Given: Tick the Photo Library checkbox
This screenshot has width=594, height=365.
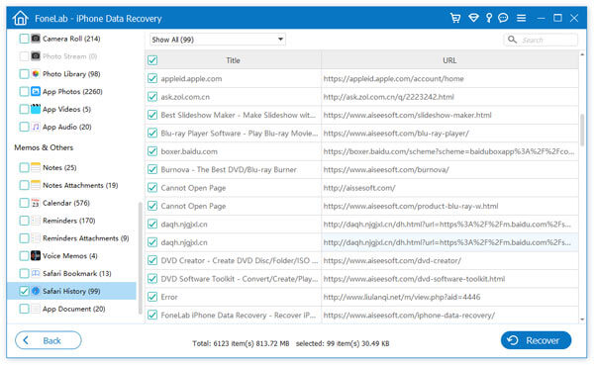Looking at the screenshot, I should [24, 73].
